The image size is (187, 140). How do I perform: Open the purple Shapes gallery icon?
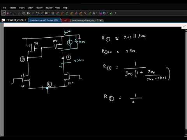pyautogui.click(x=101, y=13)
